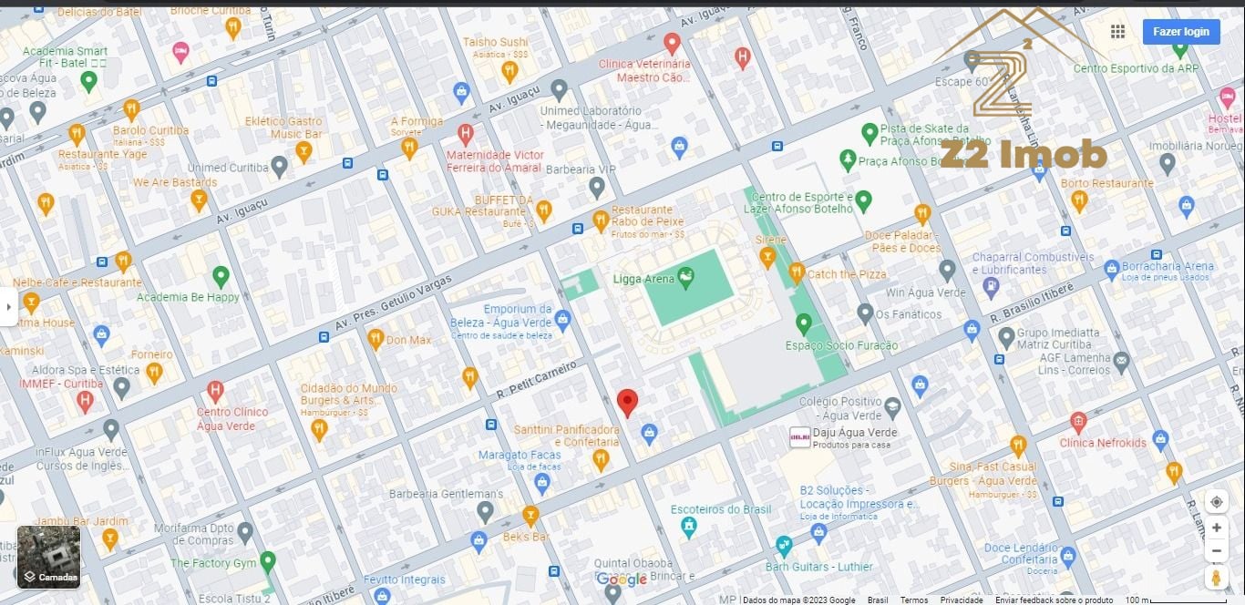Click the Brasil footer link
1245x605 pixels.
878,600
